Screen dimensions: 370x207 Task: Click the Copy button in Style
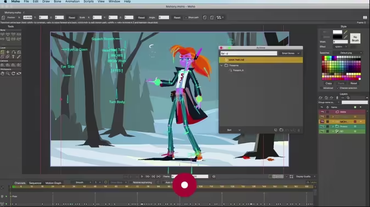tap(329, 83)
